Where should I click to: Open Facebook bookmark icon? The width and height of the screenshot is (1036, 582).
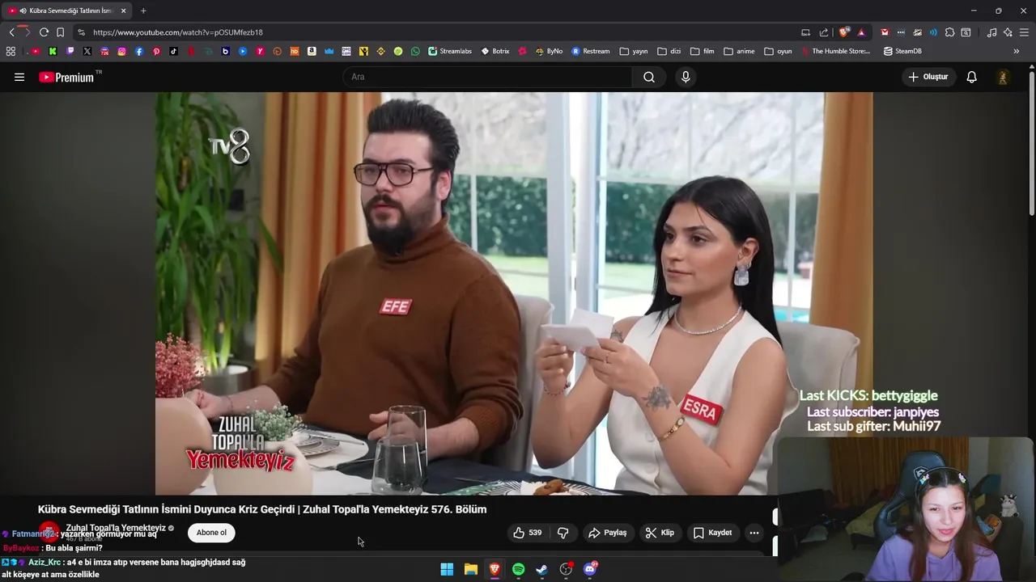(x=139, y=51)
